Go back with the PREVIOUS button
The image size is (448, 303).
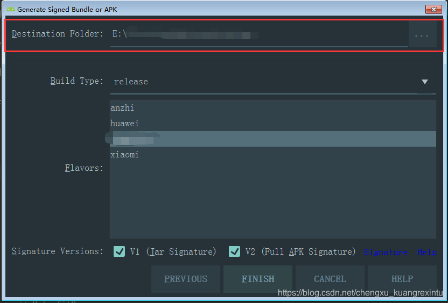[186, 279]
